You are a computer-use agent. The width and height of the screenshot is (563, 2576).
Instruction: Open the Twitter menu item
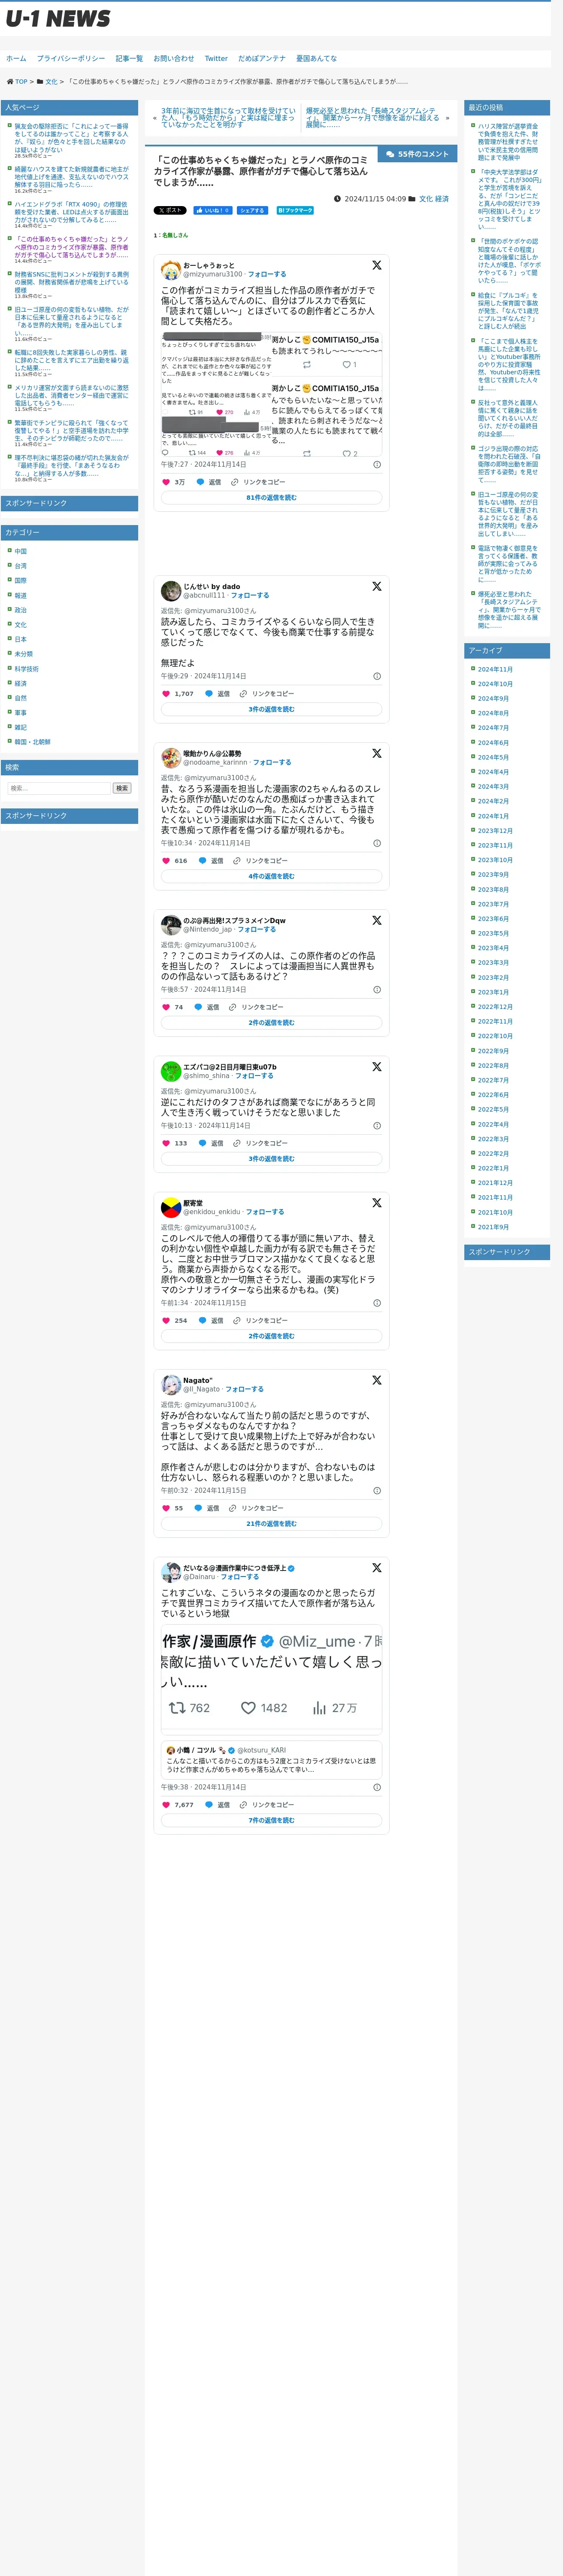click(x=216, y=59)
